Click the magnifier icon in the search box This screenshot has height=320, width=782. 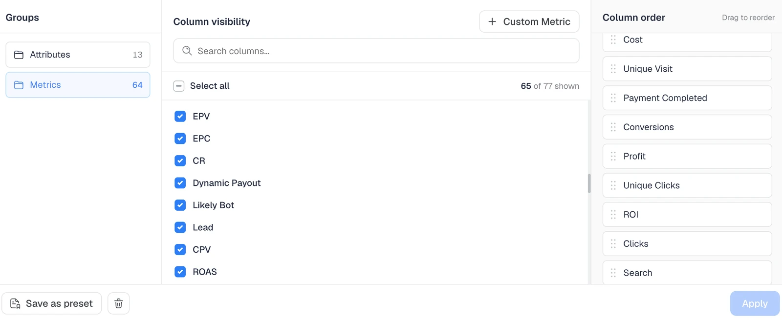pyautogui.click(x=187, y=51)
